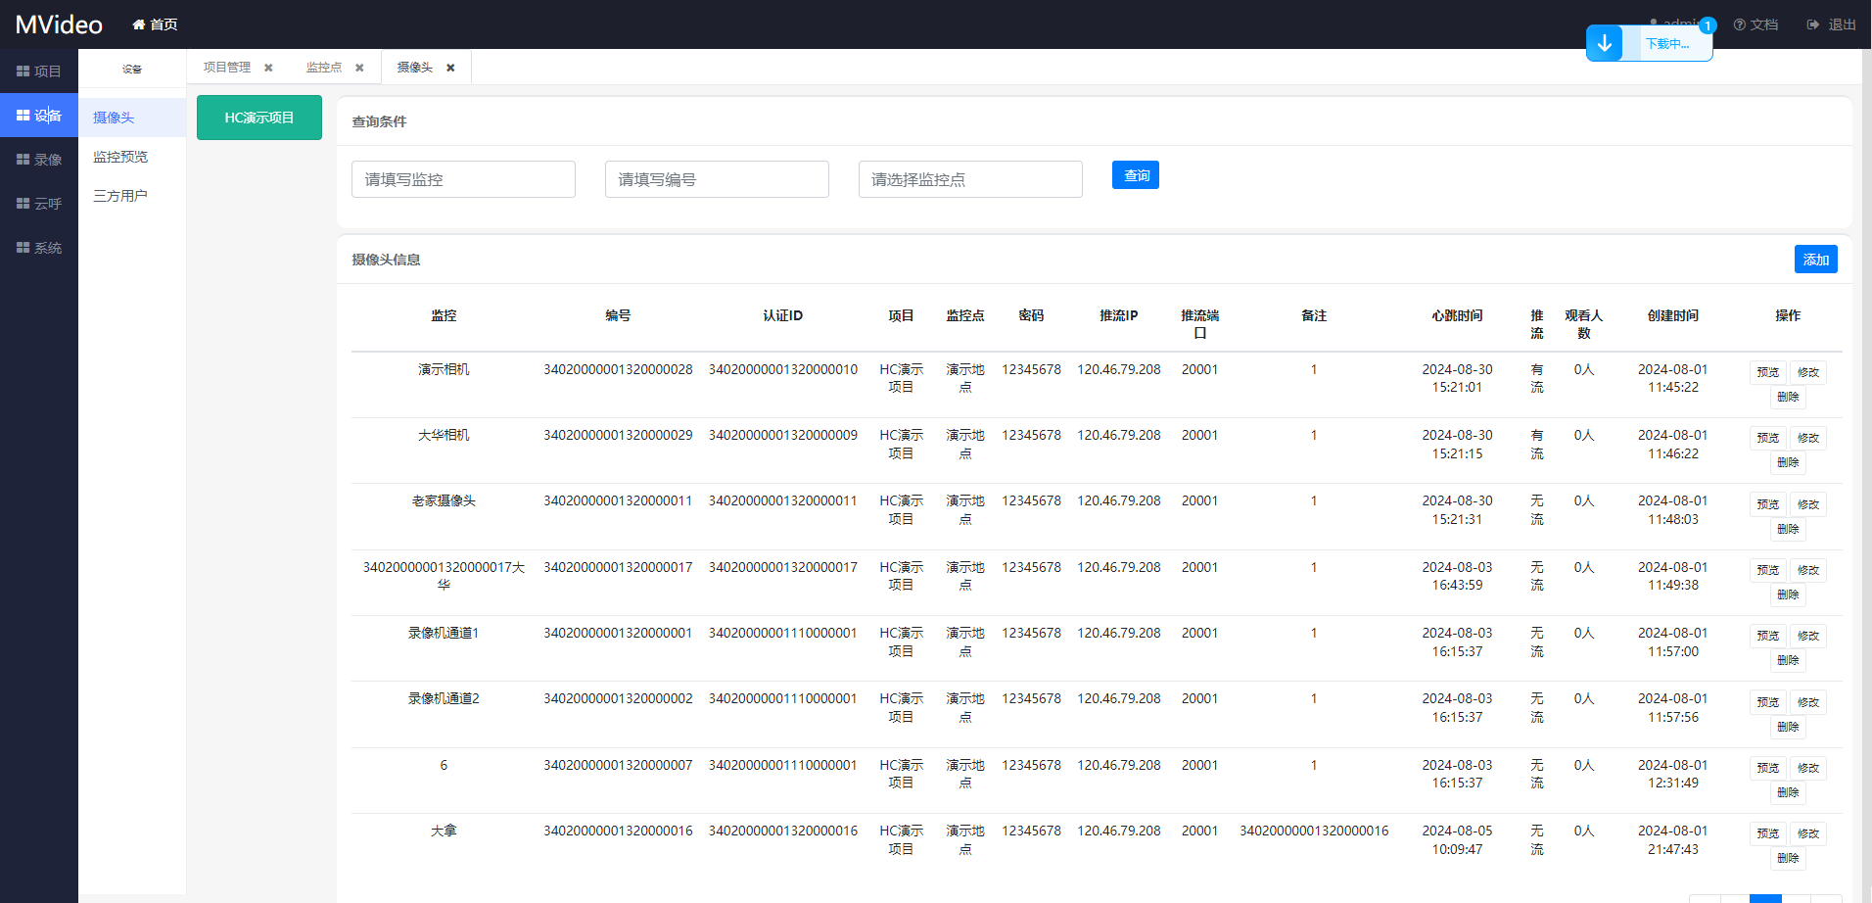Click the 下载中... download status

tap(1667, 44)
